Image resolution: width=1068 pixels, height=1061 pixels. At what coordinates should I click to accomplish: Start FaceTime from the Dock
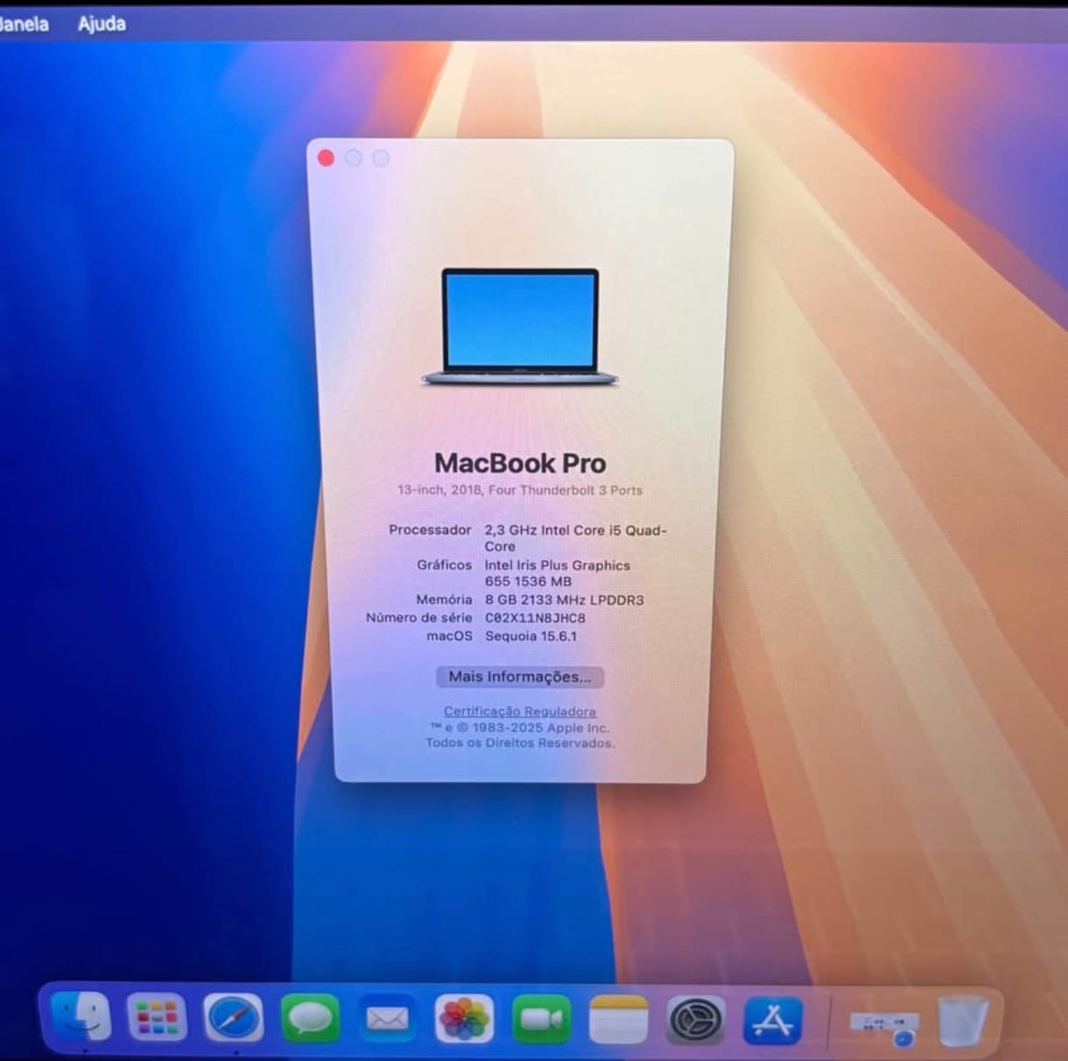[x=541, y=1019]
